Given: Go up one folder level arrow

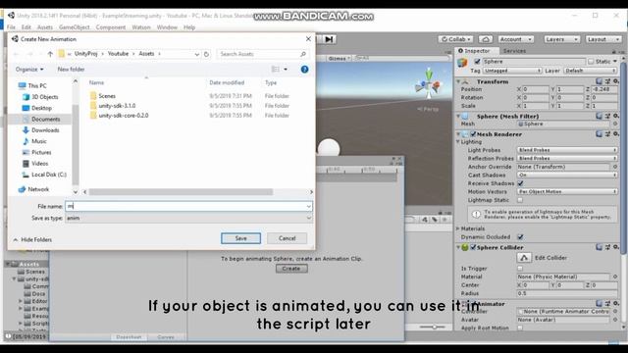Looking at the screenshot, I should coord(50,54).
